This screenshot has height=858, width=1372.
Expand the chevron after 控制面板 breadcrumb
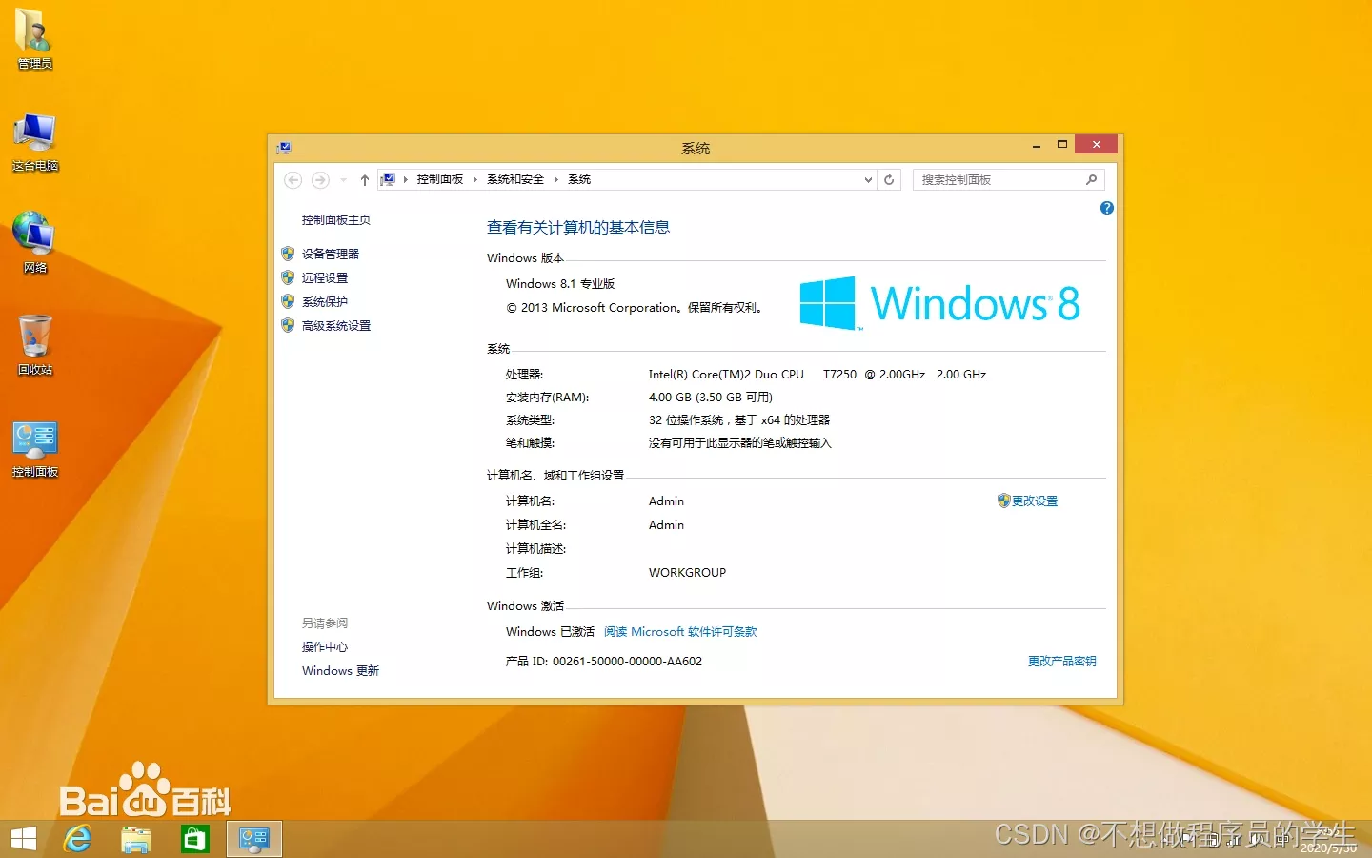474,179
